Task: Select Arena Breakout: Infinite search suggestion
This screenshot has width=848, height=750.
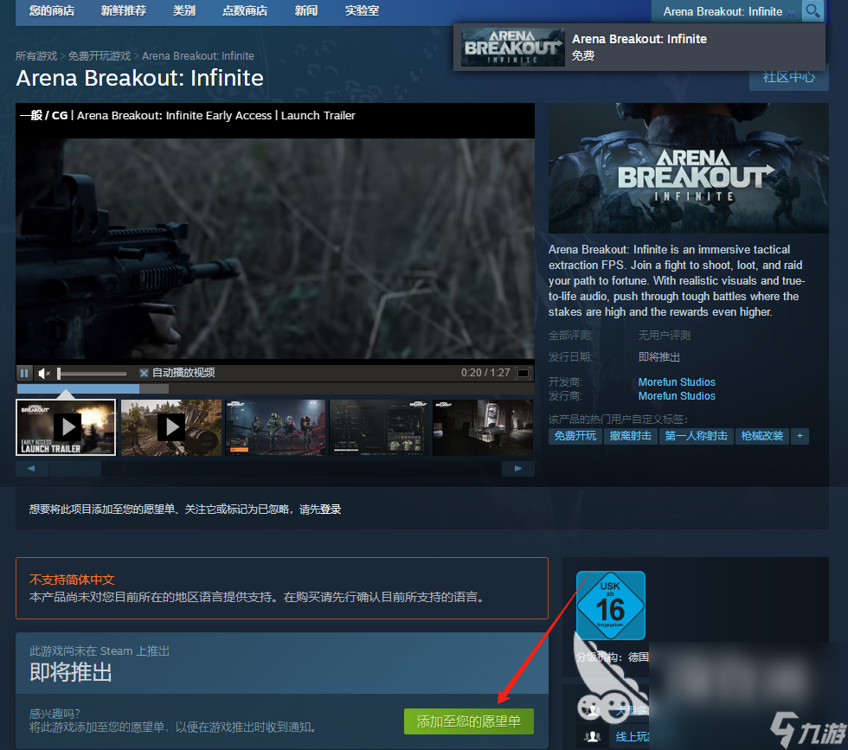Action: pyautogui.click(x=639, y=48)
